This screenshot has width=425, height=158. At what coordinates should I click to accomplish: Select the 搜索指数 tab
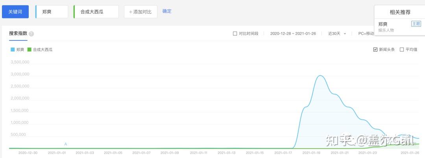coord(18,33)
